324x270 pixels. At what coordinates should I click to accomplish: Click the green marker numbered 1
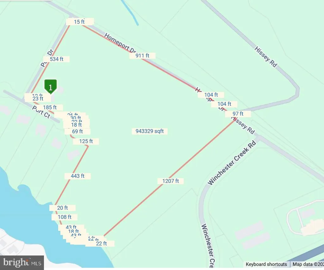pyautogui.click(x=50, y=87)
